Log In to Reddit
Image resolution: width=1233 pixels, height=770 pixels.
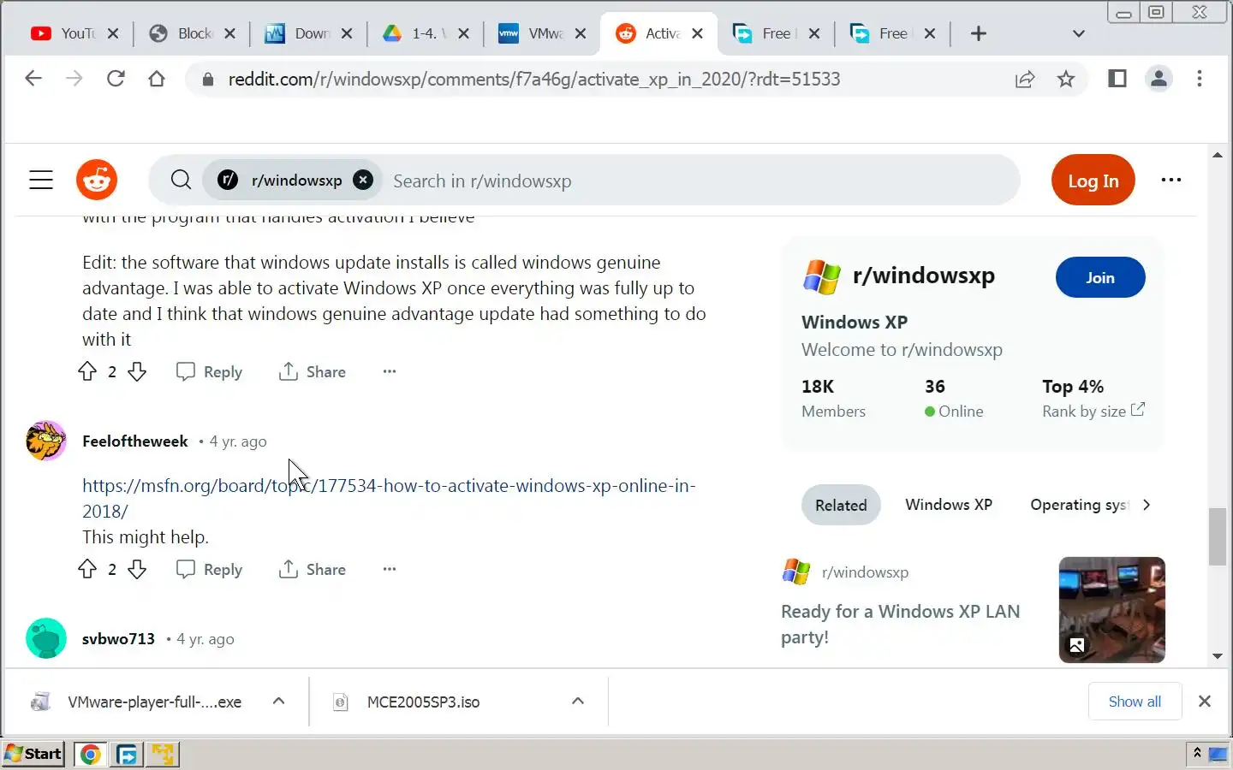pyautogui.click(x=1093, y=181)
